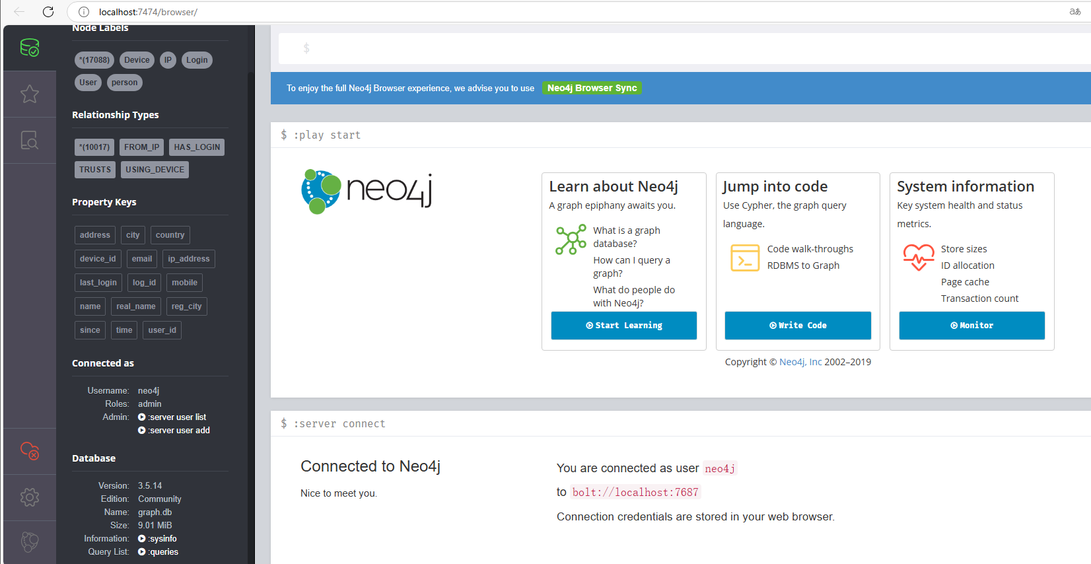Viewport: 1091px width, 564px height.
Task: Click the user_id property key
Action: tap(162, 330)
